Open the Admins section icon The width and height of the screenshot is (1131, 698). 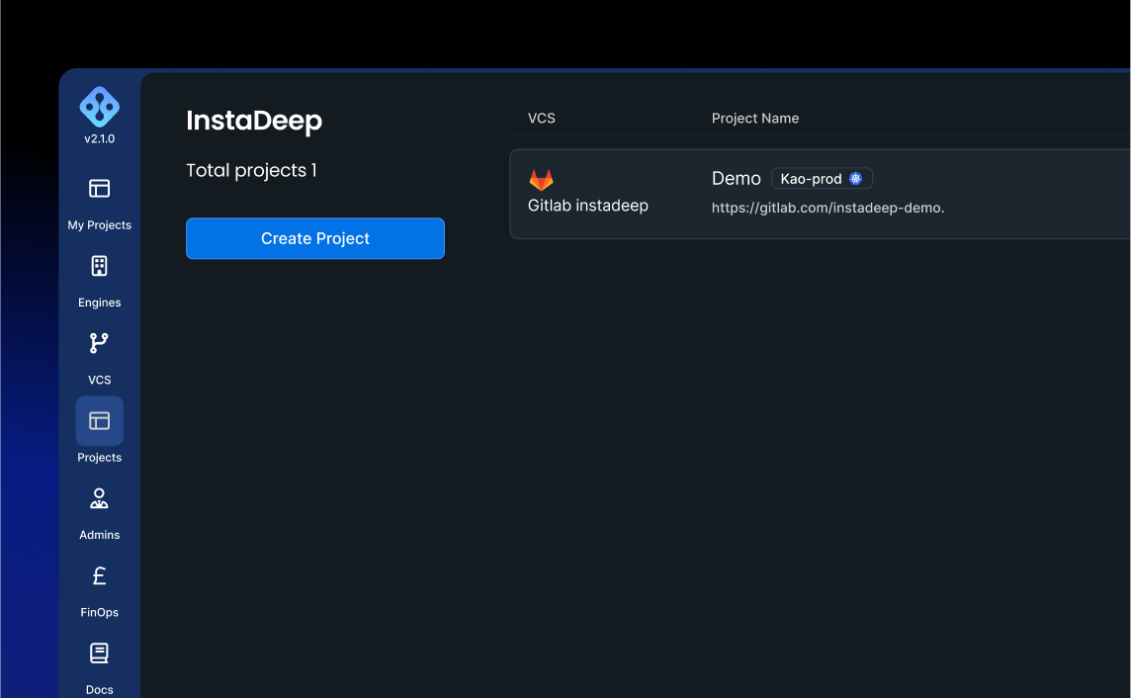tap(100, 498)
